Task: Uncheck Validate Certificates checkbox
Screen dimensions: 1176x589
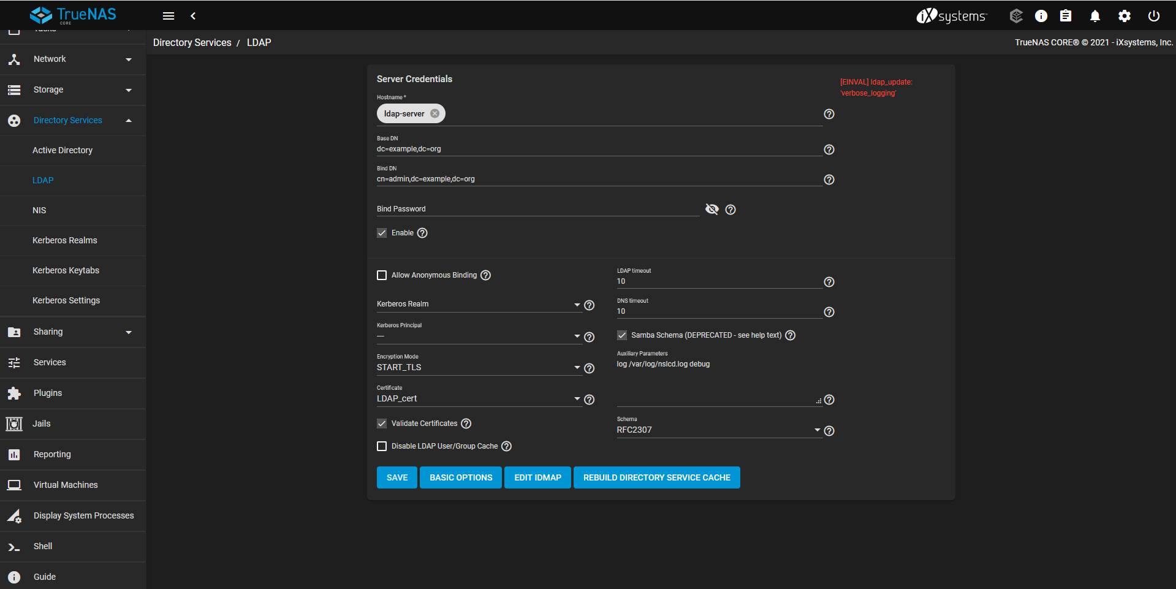Action: 382,424
